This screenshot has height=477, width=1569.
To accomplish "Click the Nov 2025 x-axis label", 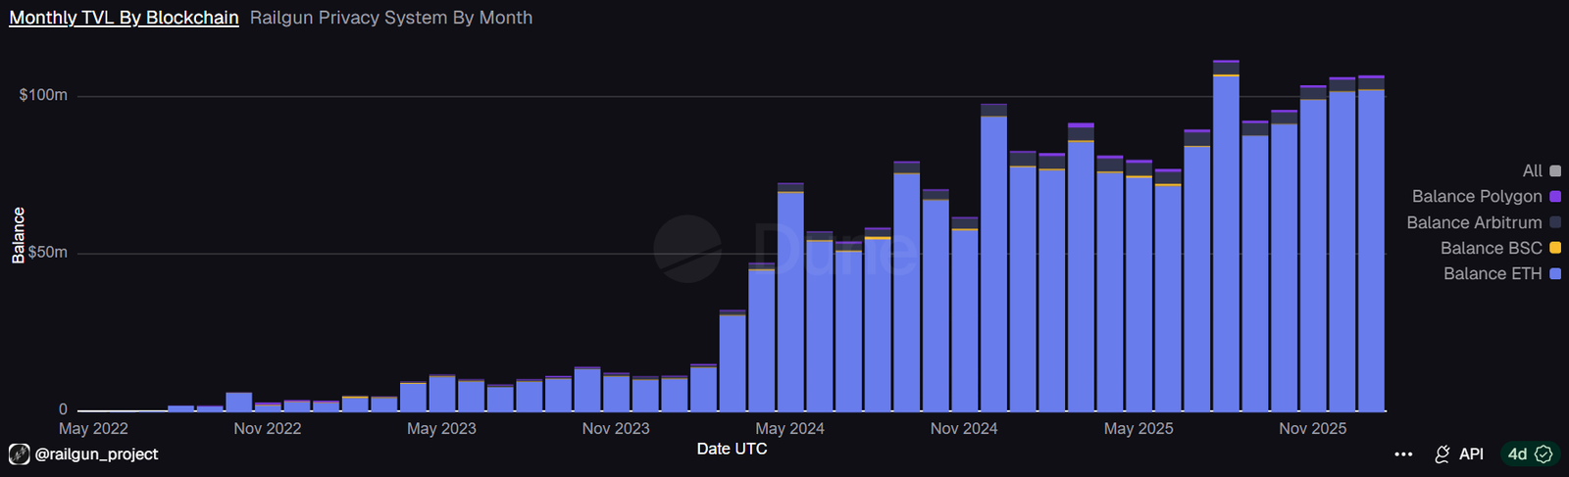I will [1312, 429].
